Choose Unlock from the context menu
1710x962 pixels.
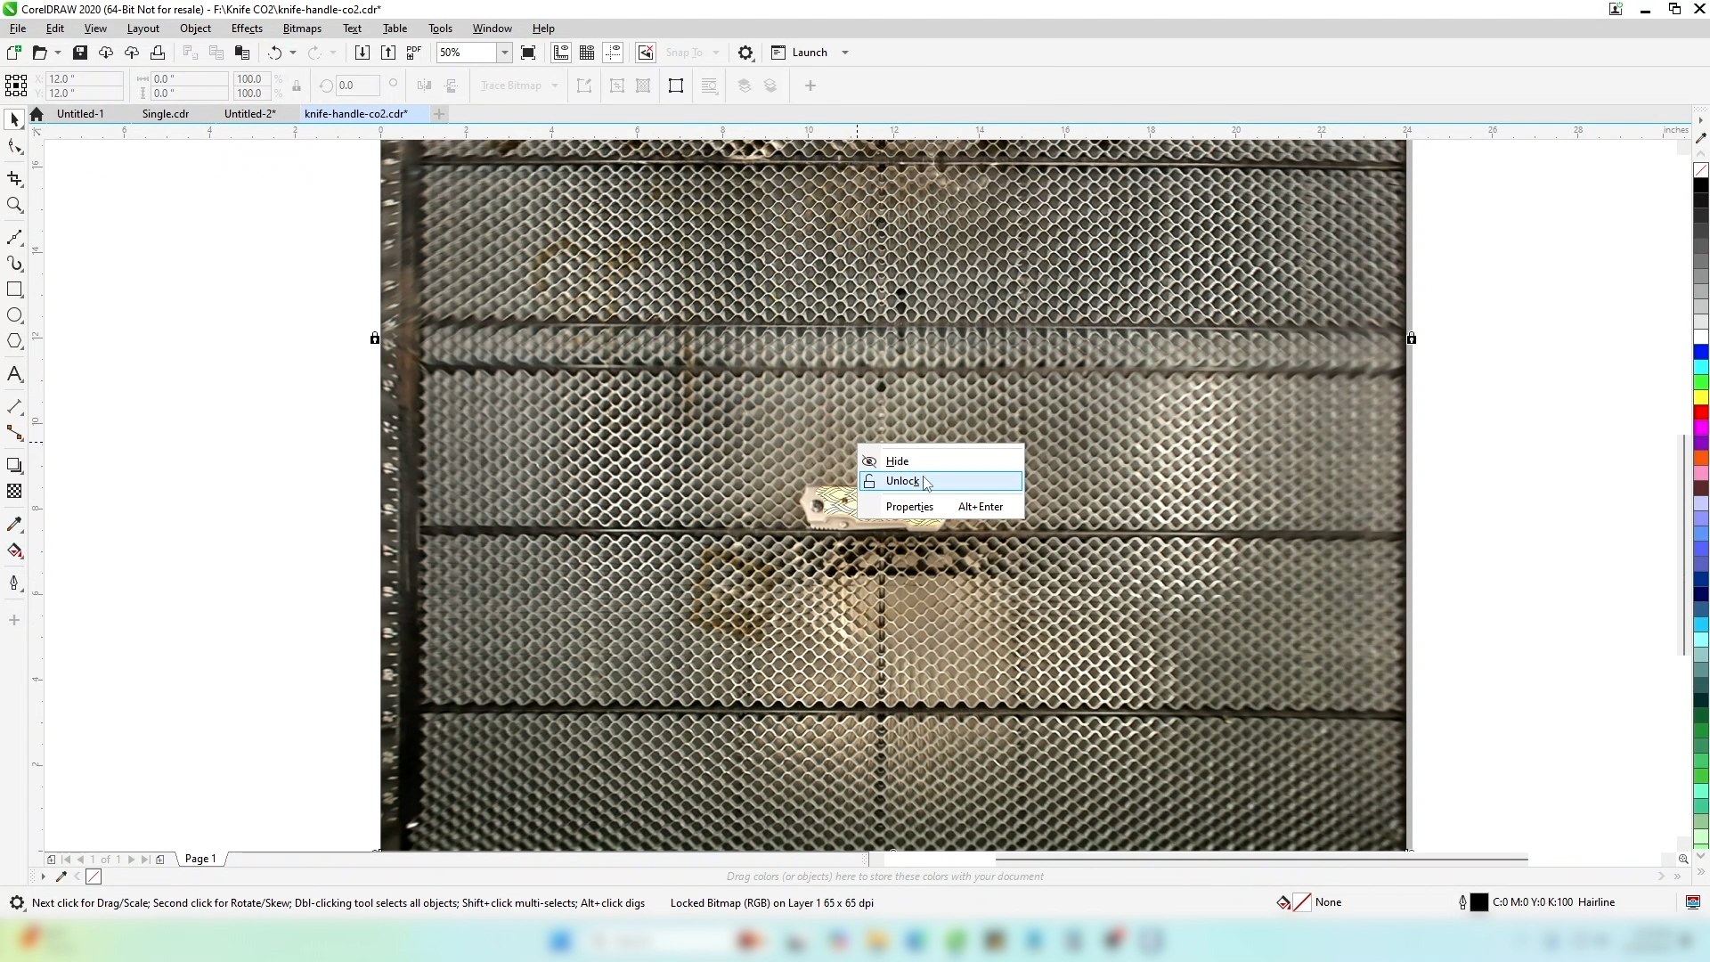pos(902,481)
